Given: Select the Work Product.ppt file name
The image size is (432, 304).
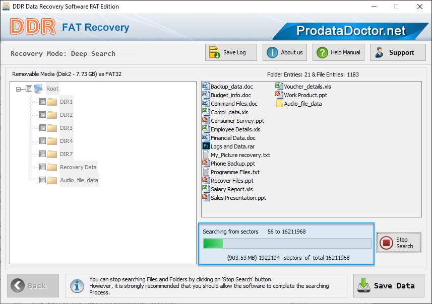Looking at the screenshot, I should (305, 95).
